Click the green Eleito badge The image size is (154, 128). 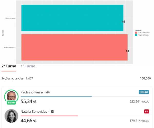[11, 102]
